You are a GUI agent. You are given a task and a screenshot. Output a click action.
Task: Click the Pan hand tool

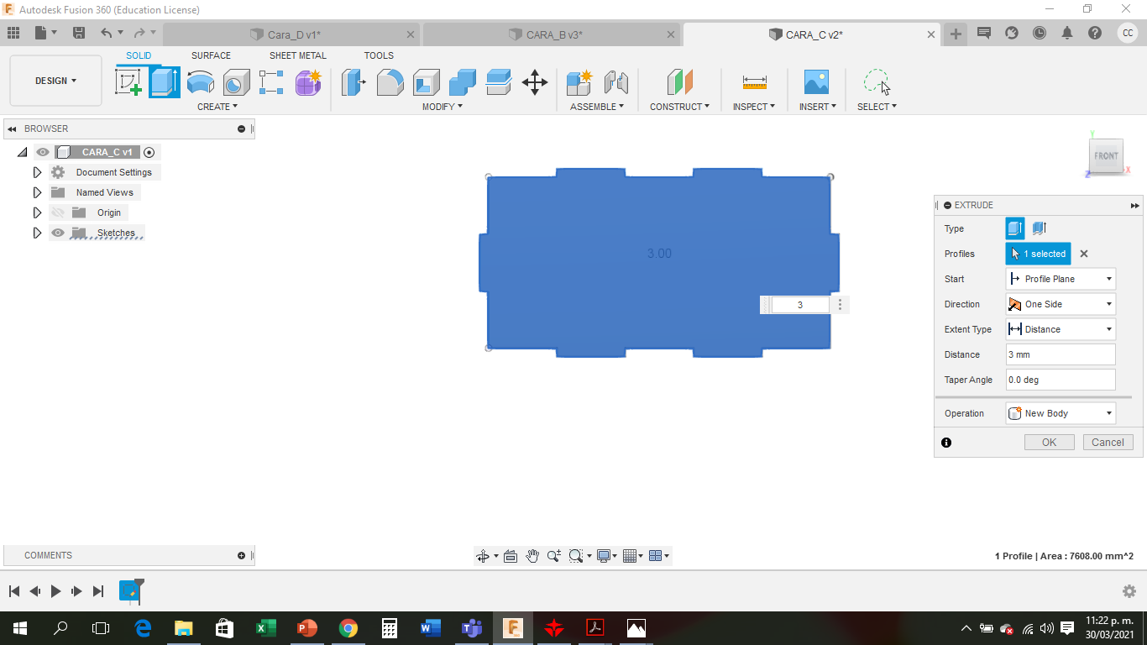532,556
